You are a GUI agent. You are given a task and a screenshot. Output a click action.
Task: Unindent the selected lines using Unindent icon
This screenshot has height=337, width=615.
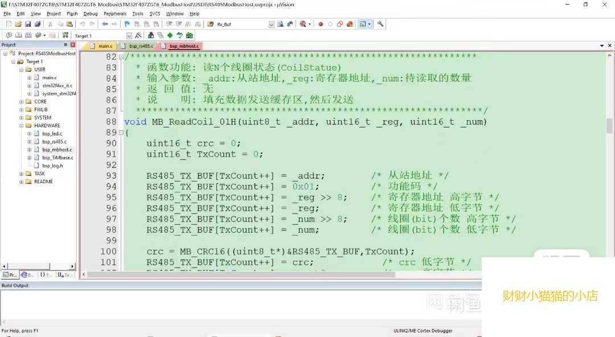178,24
